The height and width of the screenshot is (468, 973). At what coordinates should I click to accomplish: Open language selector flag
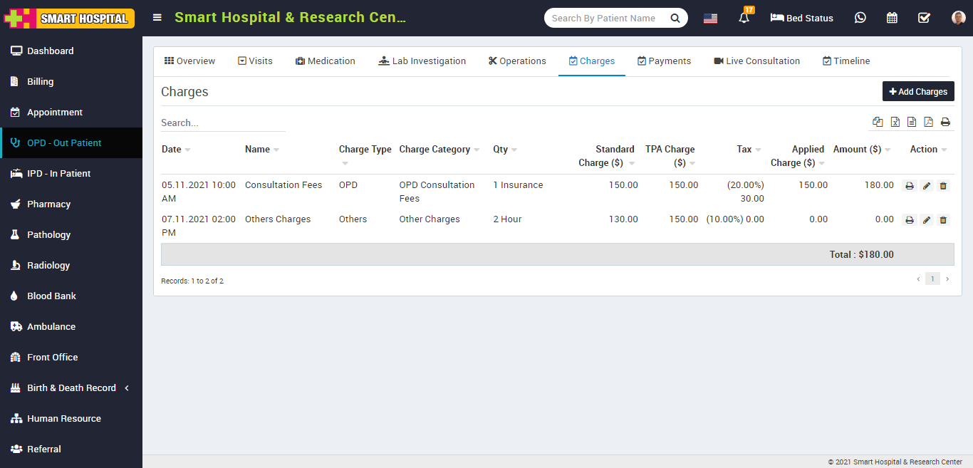click(710, 19)
